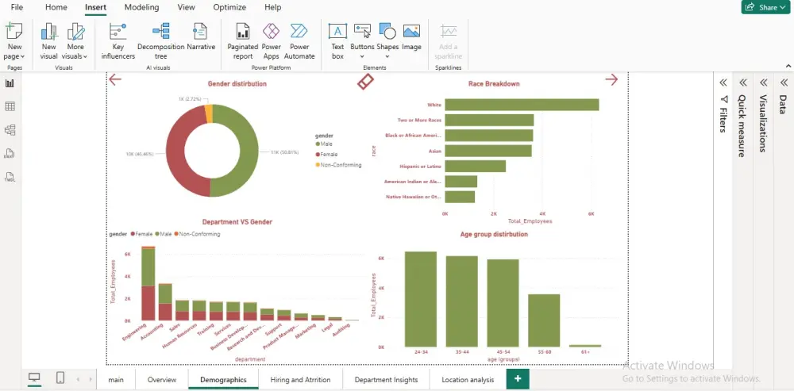The width and height of the screenshot is (794, 391).
Task: Click the back arrow on the report page
Action: pyautogui.click(x=115, y=79)
